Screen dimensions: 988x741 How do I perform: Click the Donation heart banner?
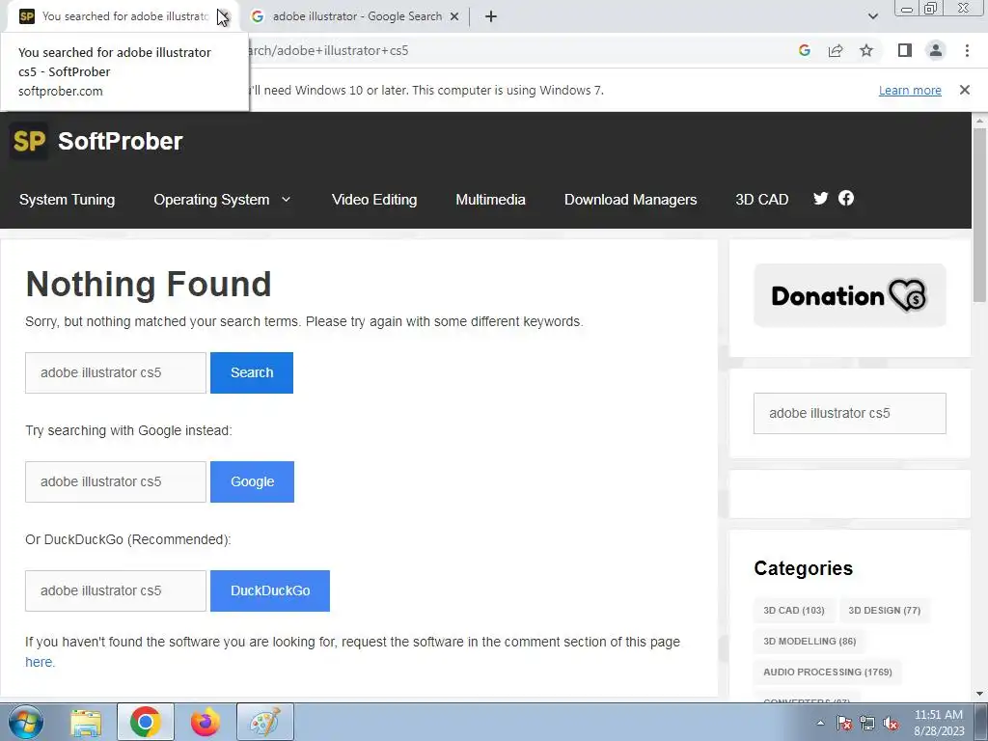point(849,295)
